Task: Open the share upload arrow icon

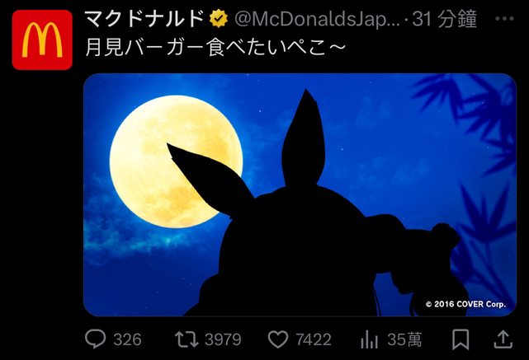Action: (x=503, y=339)
